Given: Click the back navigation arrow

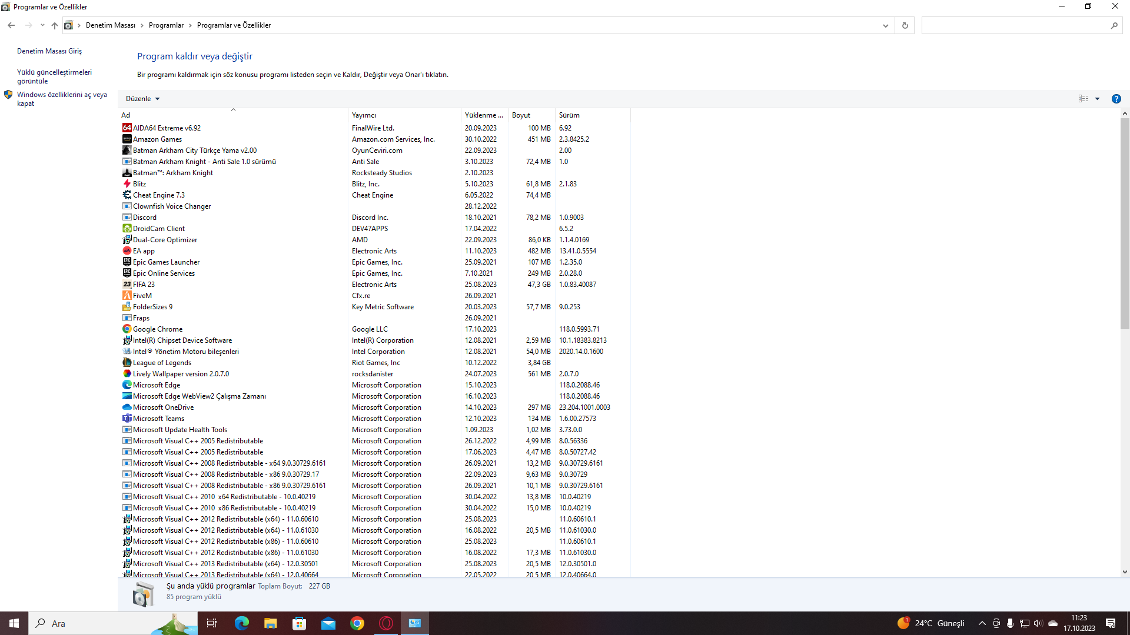Looking at the screenshot, I should (11, 25).
